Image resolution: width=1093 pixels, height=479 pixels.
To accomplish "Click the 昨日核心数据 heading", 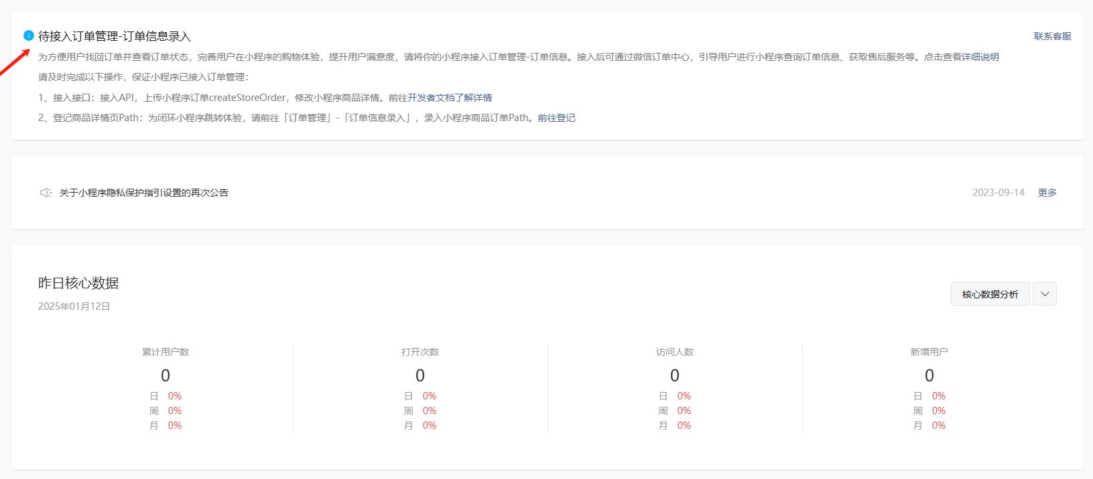I will tap(78, 283).
